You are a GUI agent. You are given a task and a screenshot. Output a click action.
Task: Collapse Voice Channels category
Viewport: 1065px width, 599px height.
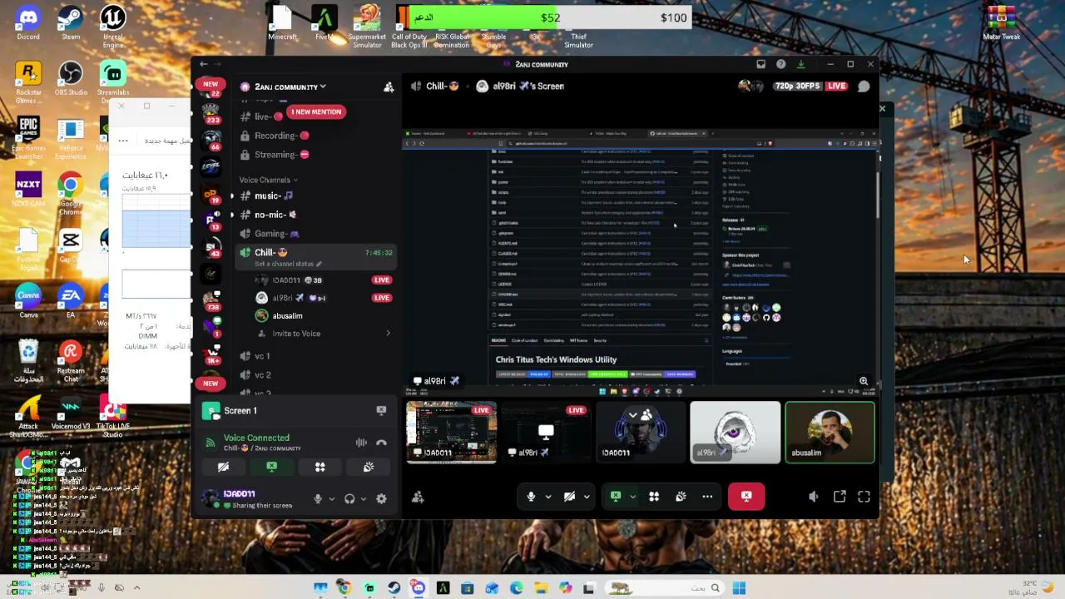(x=268, y=180)
